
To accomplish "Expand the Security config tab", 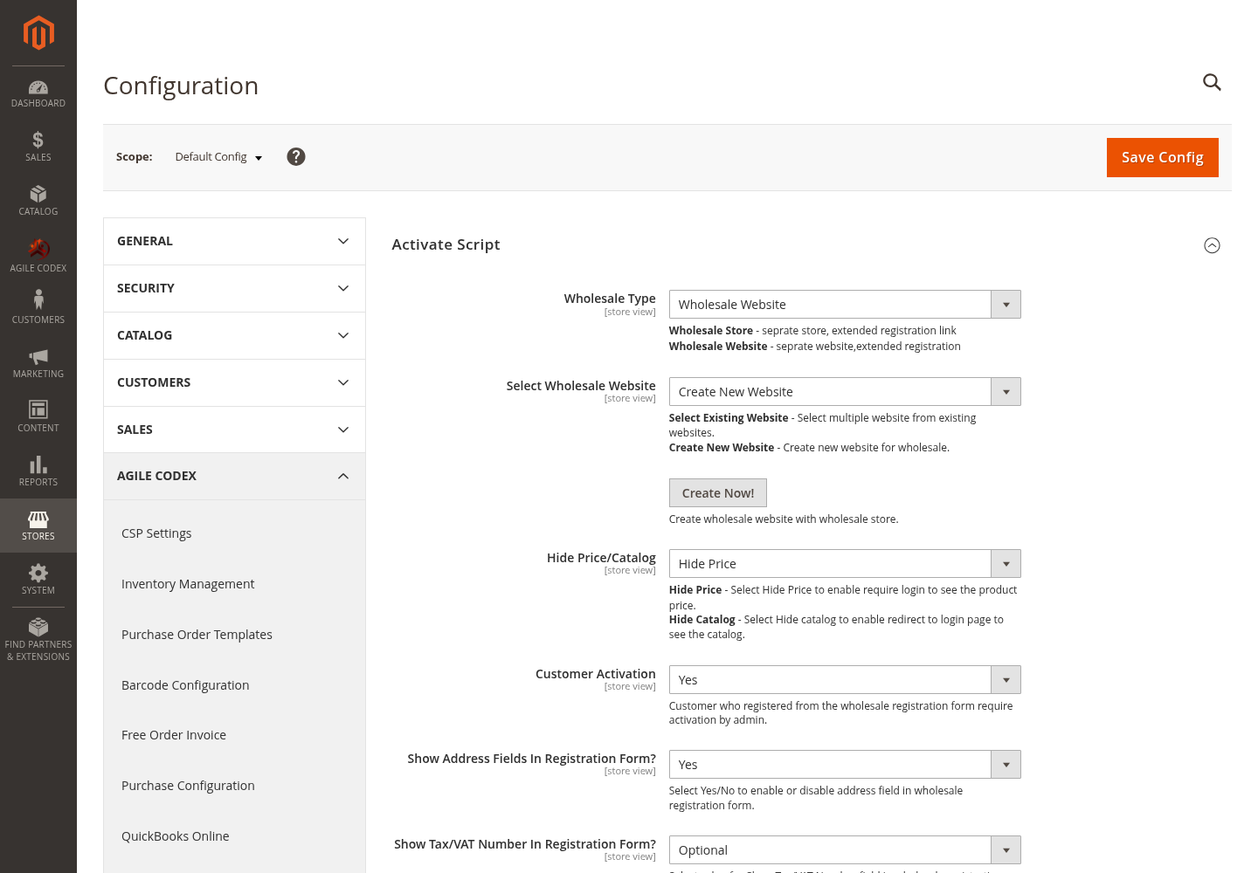I will 234,288.
